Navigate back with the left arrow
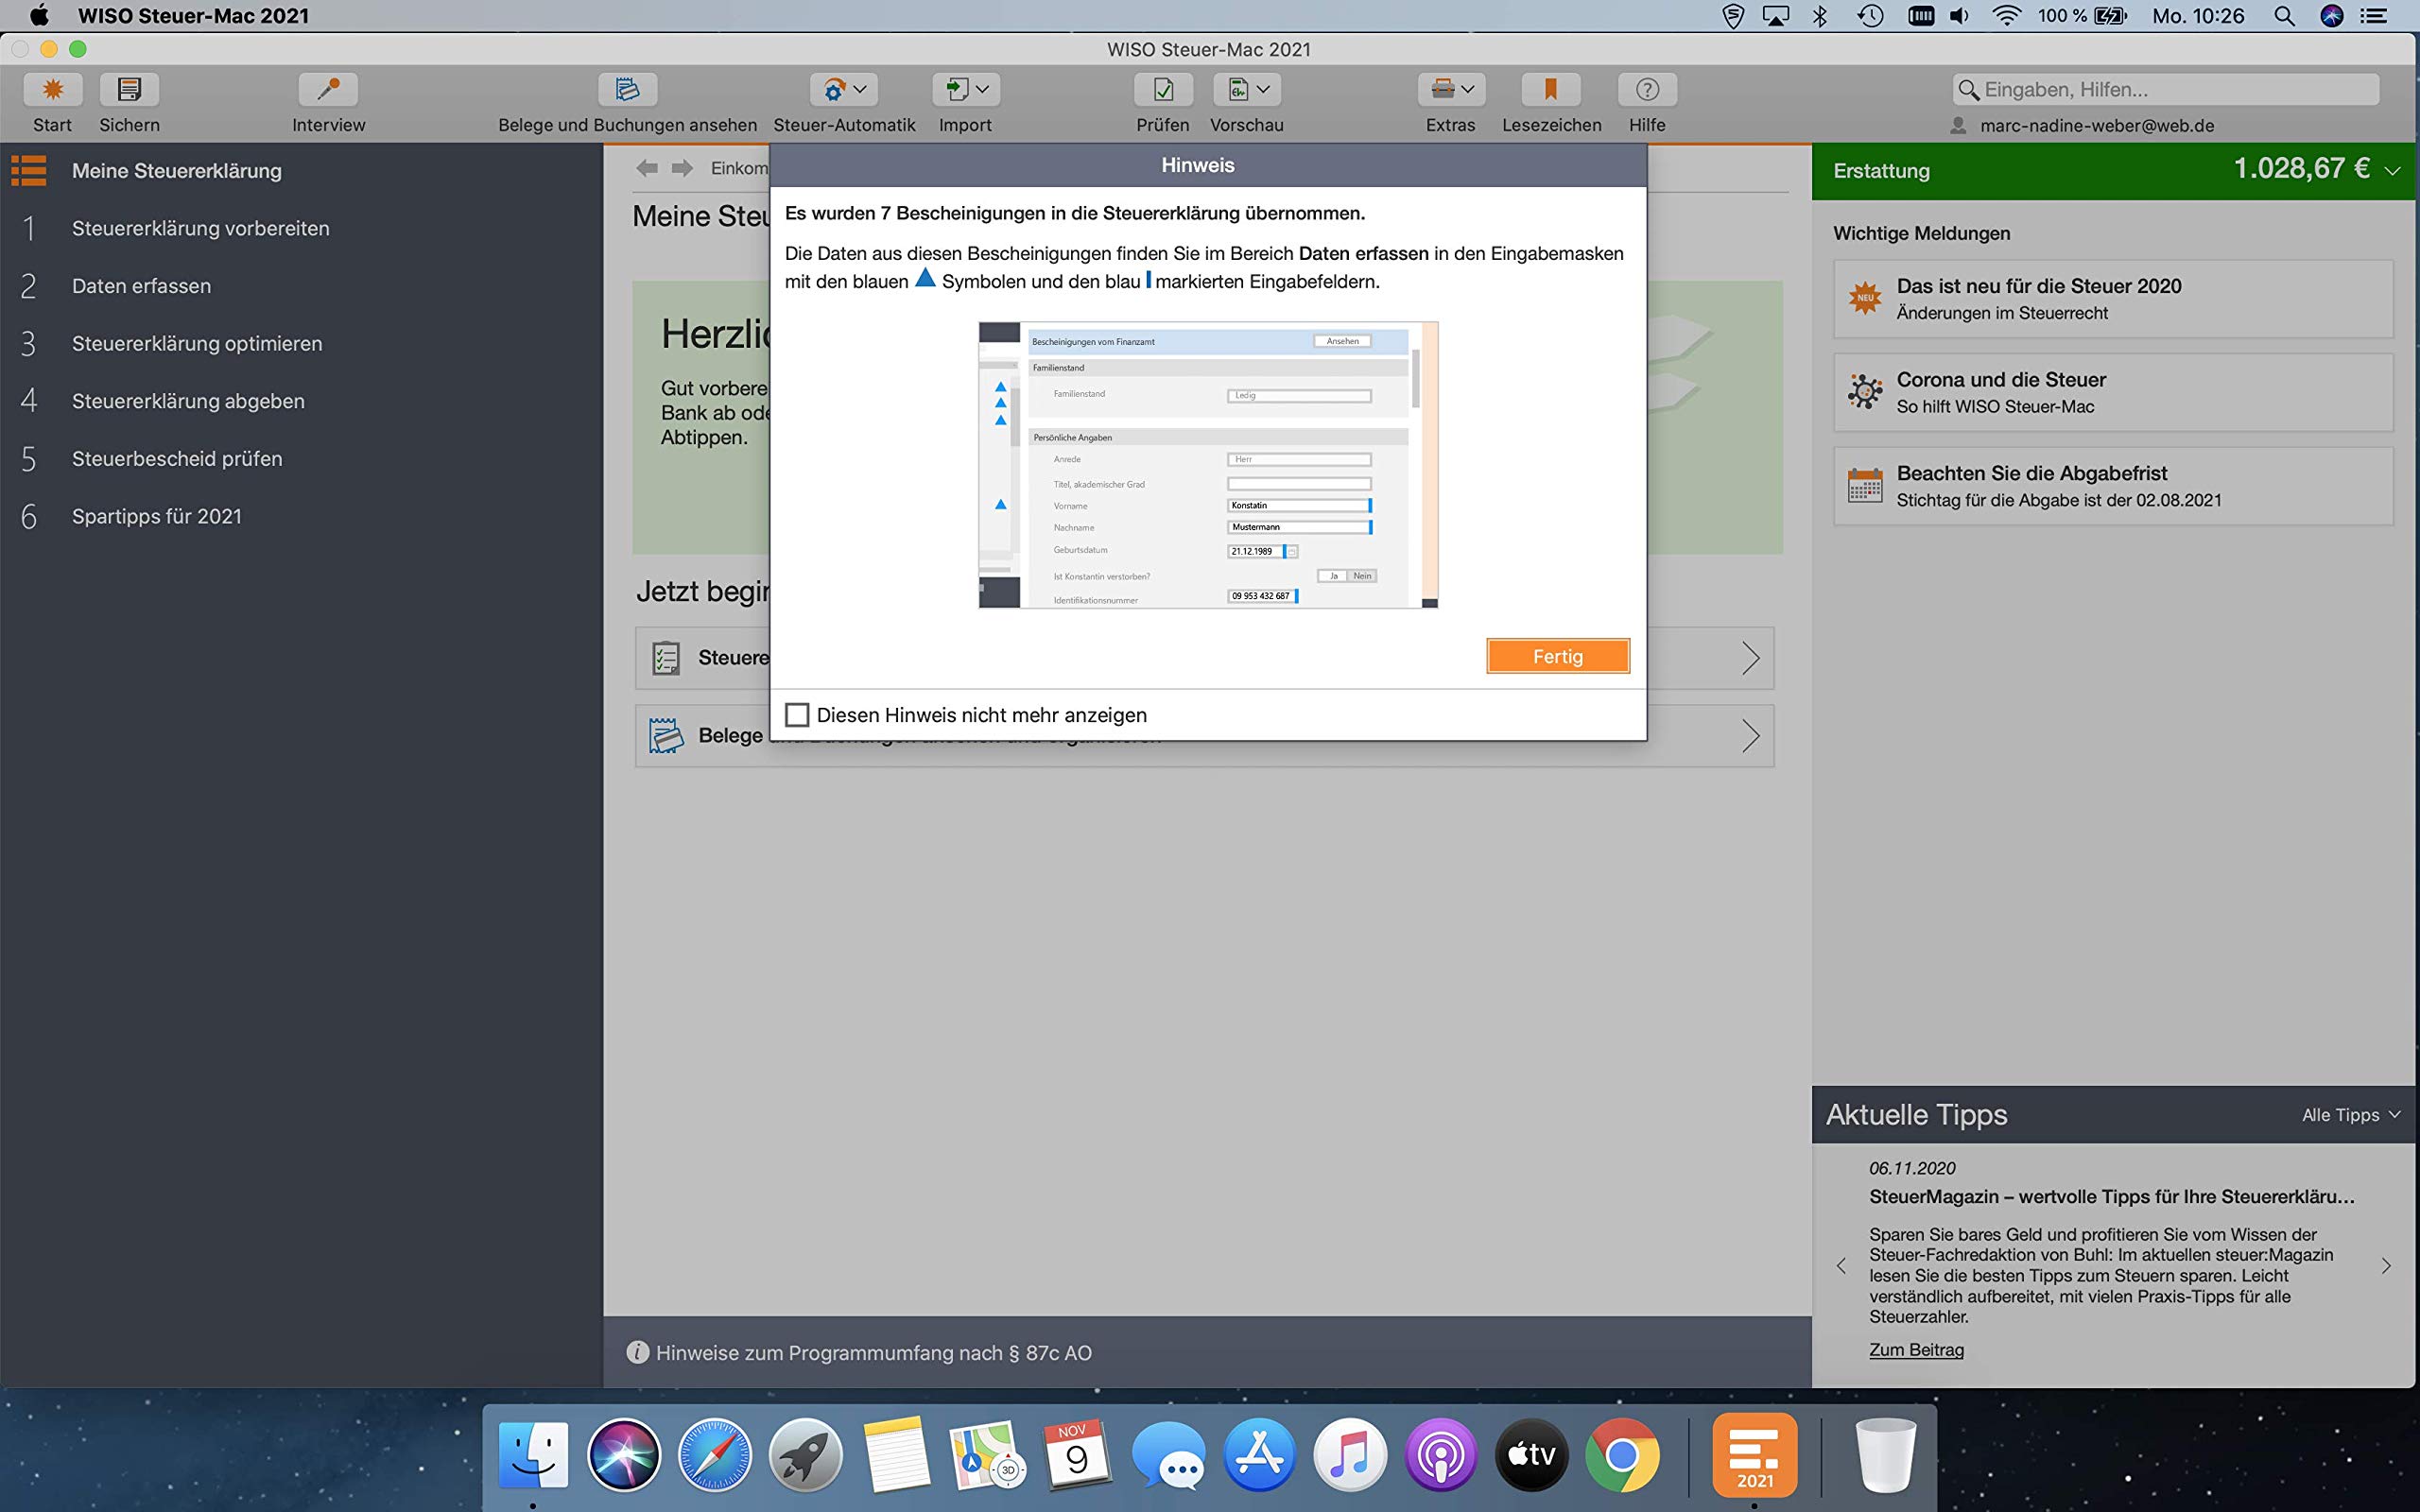Screen dimensions: 2420x1512 [x=647, y=168]
